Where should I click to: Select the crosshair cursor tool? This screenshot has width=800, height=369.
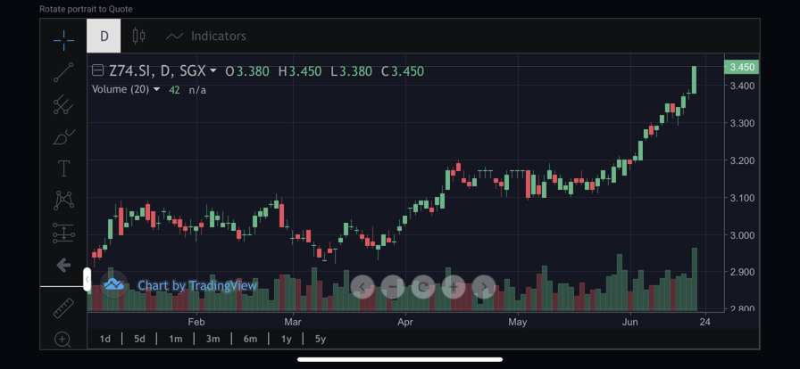[63, 40]
